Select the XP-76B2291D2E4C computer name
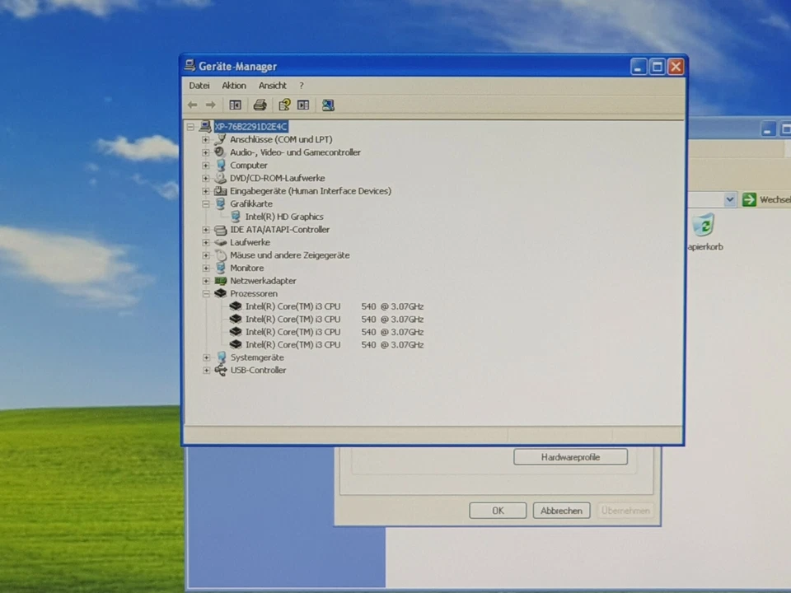Screen dimensions: 791x593 [x=250, y=126]
